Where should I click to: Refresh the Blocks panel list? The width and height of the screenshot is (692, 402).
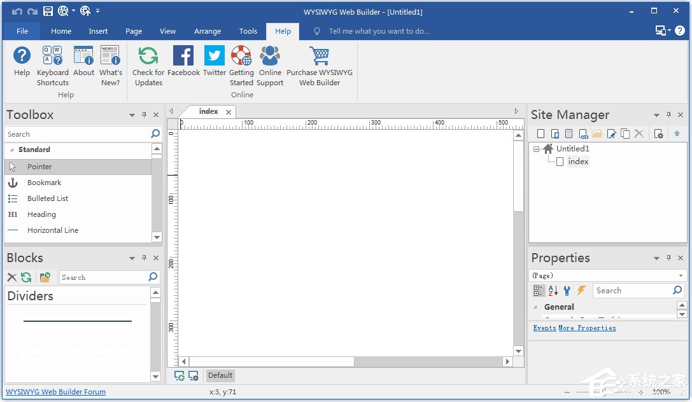point(26,277)
